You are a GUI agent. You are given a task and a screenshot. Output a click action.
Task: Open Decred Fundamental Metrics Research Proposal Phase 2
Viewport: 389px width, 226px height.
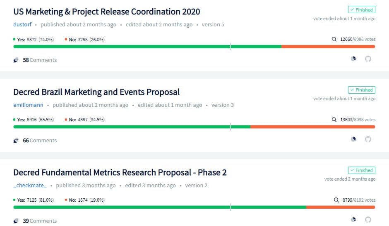coord(120,172)
